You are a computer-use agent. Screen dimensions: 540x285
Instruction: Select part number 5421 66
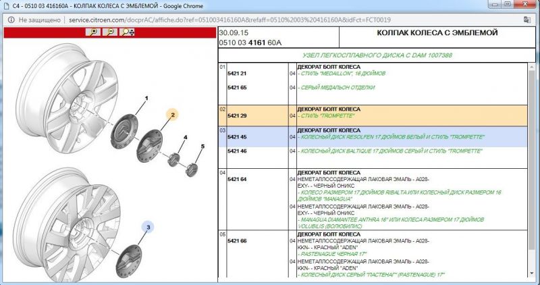tap(237, 241)
